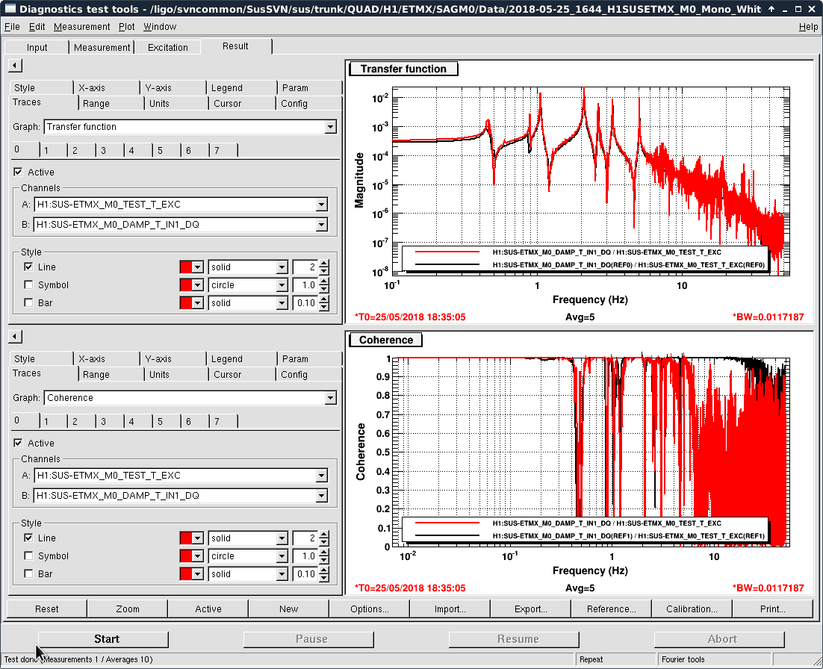Open the Measurement menu
The height and width of the screenshot is (669, 823).
coord(81,27)
